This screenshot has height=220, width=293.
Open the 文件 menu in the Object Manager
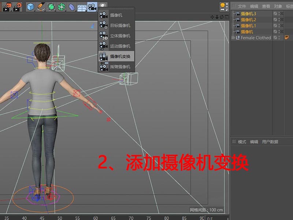click(242, 6)
